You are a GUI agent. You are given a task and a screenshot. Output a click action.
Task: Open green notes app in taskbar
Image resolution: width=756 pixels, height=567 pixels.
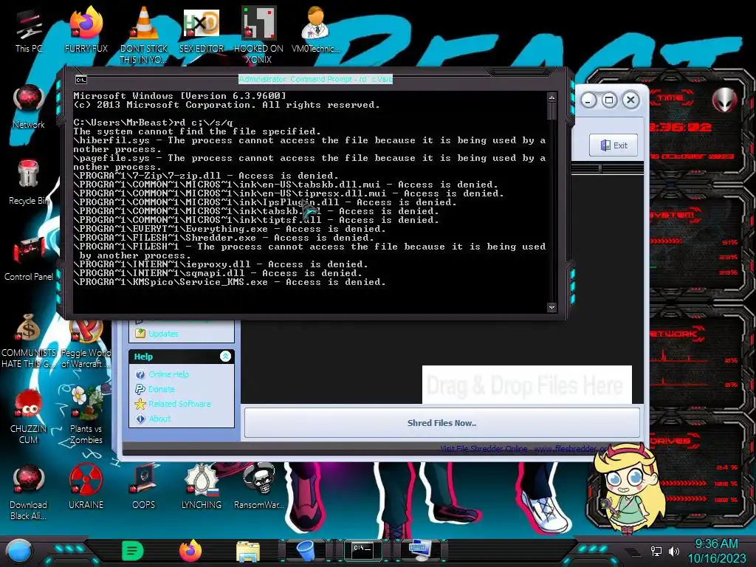(x=133, y=551)
